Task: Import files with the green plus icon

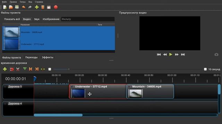Action: point(37,7)
